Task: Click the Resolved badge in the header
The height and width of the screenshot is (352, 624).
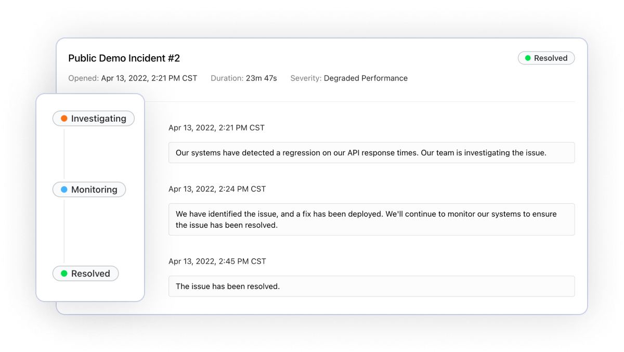Action: point(546,58)
